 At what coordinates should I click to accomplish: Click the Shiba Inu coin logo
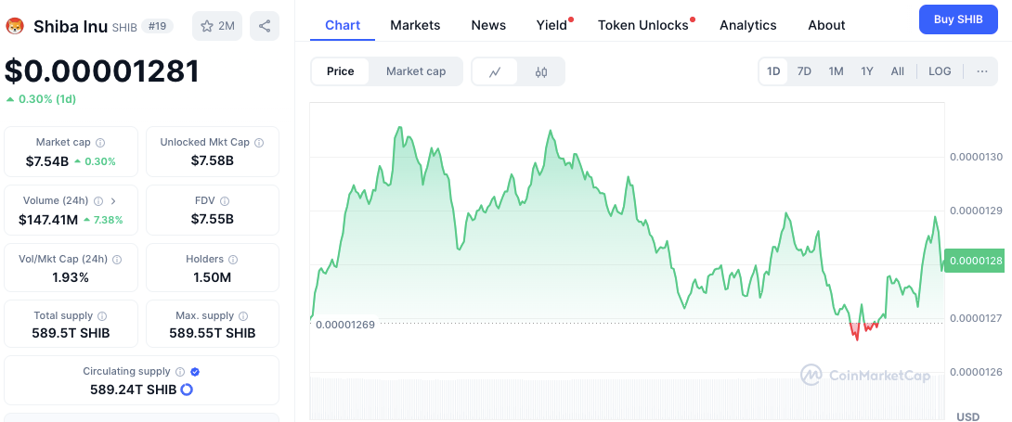click(15, 27)
